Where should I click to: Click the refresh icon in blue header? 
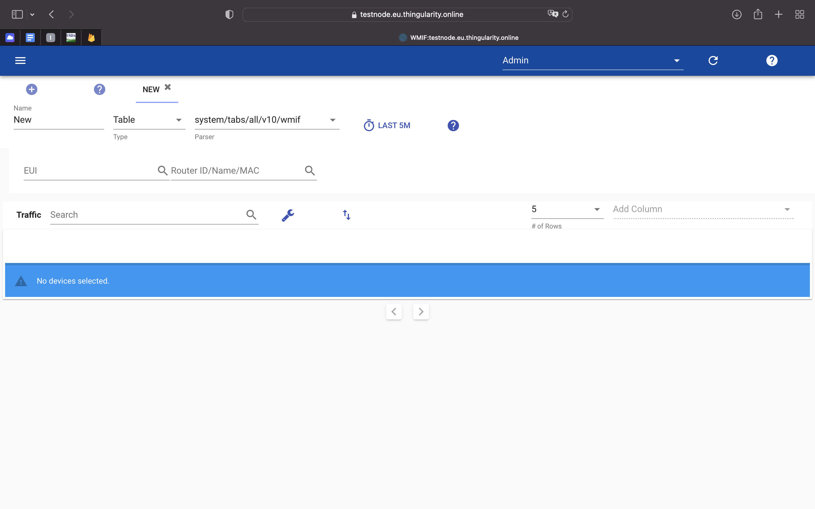713,61
